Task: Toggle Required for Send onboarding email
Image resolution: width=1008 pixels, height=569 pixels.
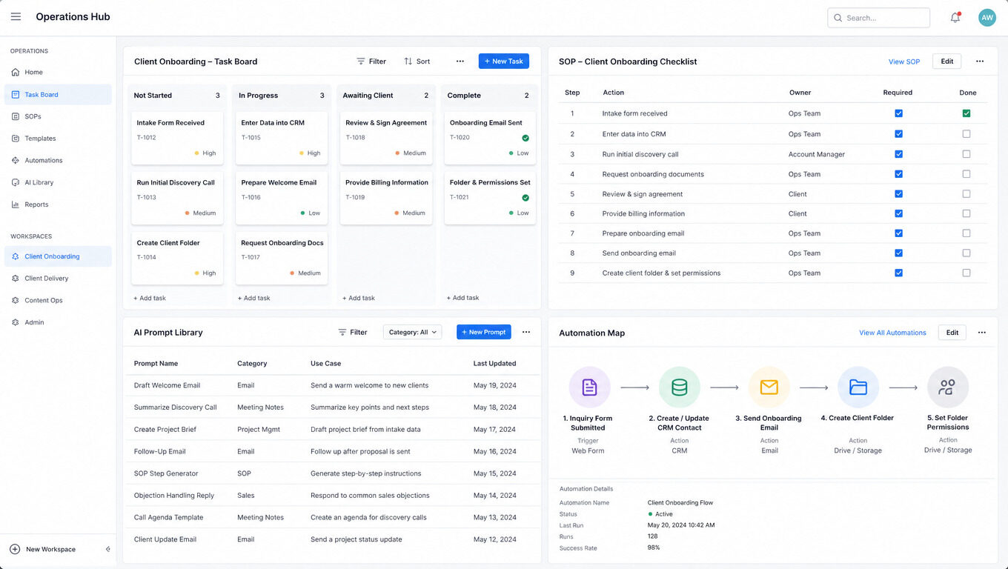Action: click(898, 253)
